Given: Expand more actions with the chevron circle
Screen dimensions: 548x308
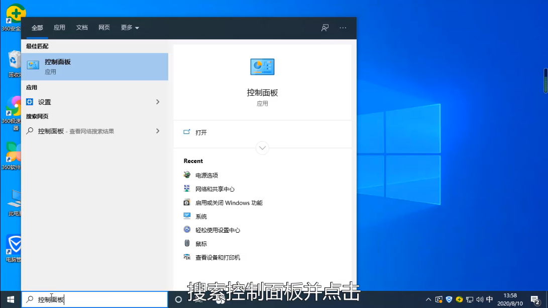Looking at the screenshot, I should (263, 148).
